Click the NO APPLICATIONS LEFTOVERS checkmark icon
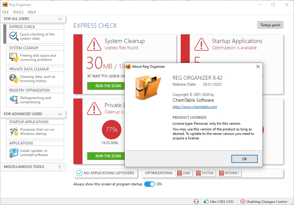Screen dimensions: 294x205 pyautogui.click(x=79, y=173)
